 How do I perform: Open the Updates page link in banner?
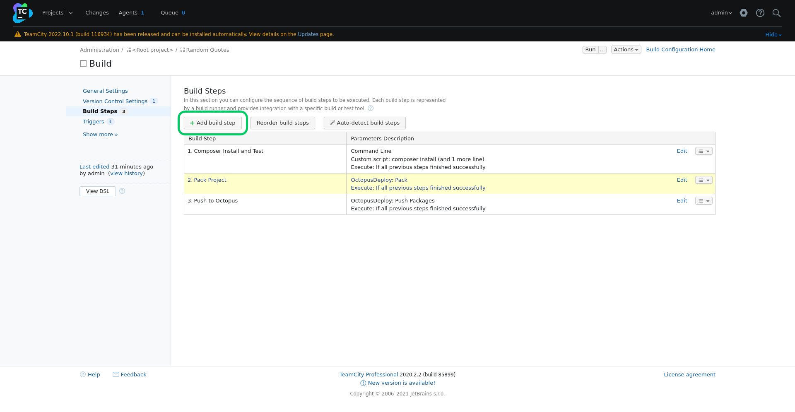coord(308,34)
